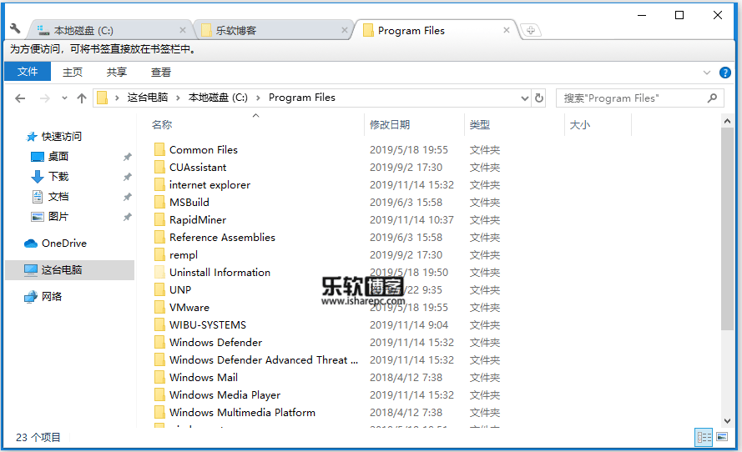Refresh the current folder
Image resolution: width=742 pixels, height=452 pixels.
tap(539, 98)
